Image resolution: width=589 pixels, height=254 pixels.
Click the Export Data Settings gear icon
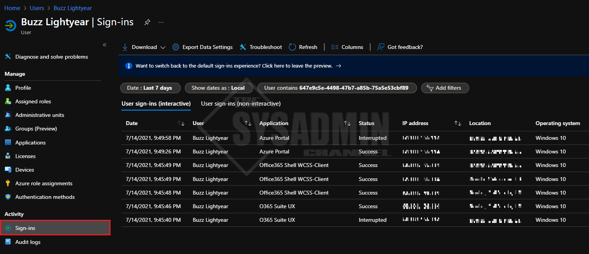176,47
